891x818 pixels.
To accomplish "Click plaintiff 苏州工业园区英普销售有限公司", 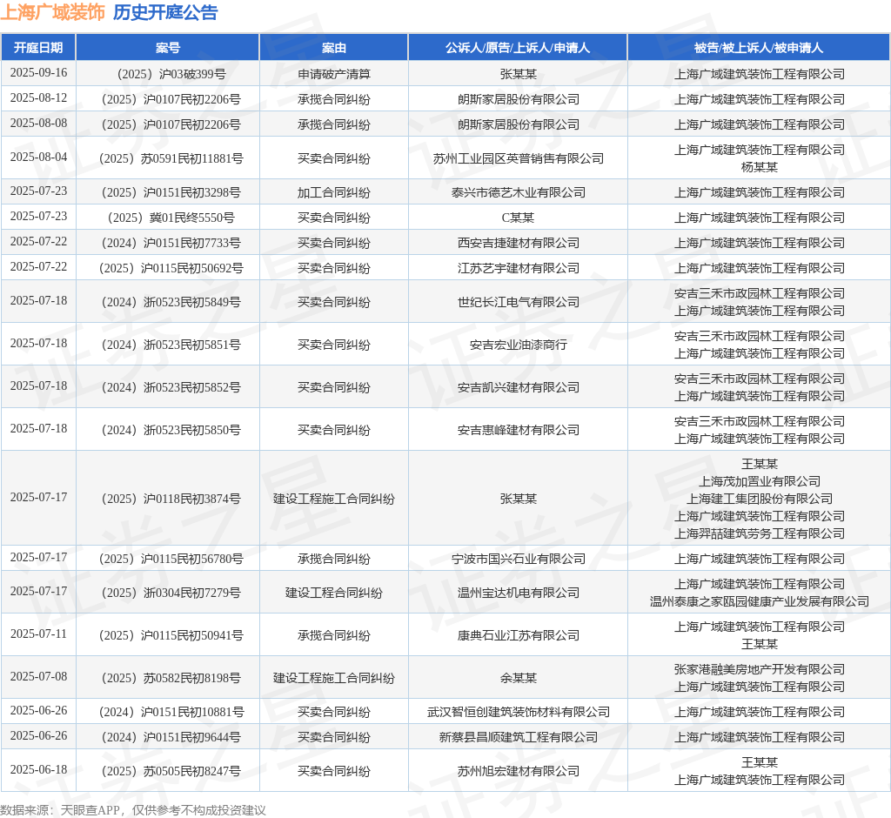I will [519, 158].
